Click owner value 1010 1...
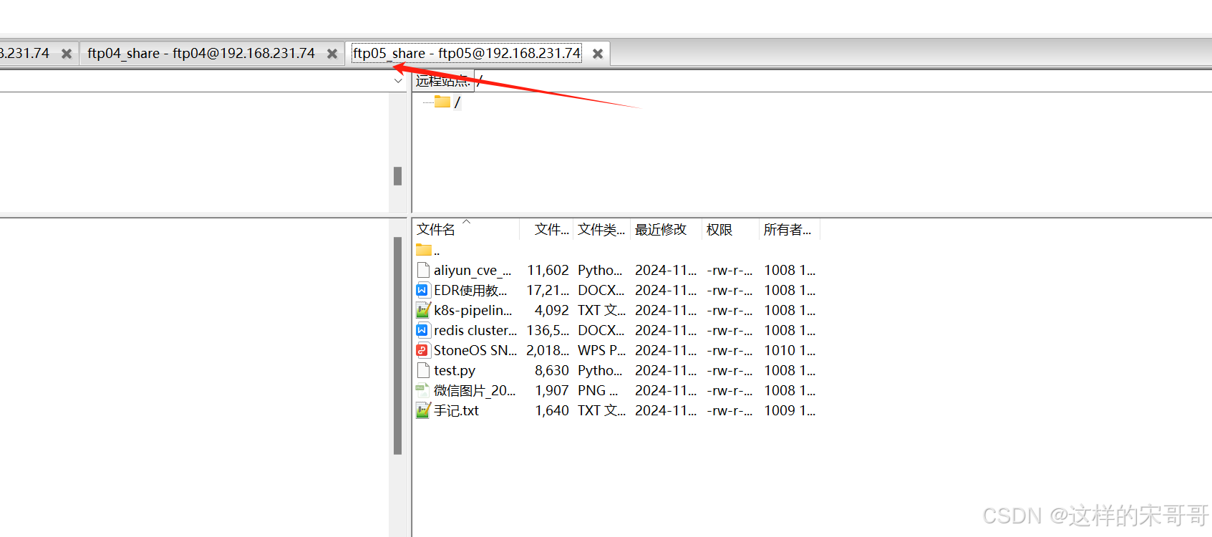 (x=790, y=351)
